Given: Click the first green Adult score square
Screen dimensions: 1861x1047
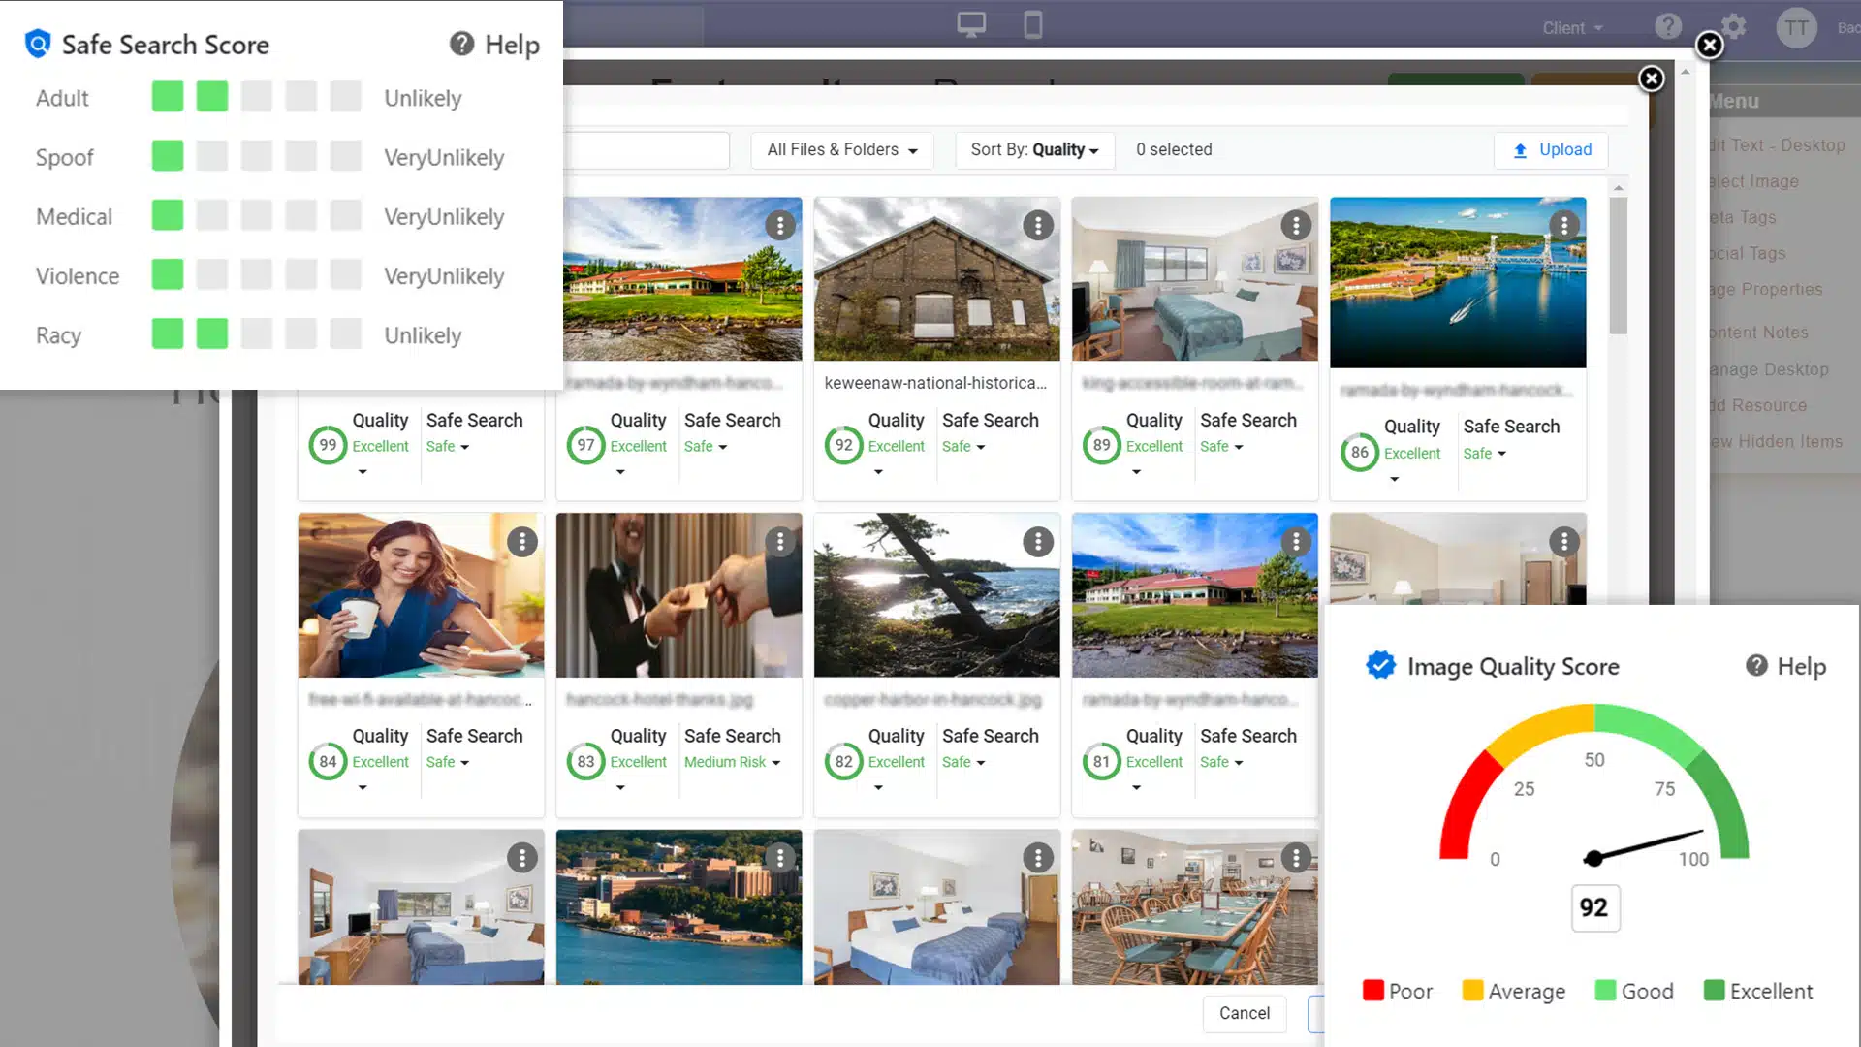Looking at the screenshot, I should point(168,96).
